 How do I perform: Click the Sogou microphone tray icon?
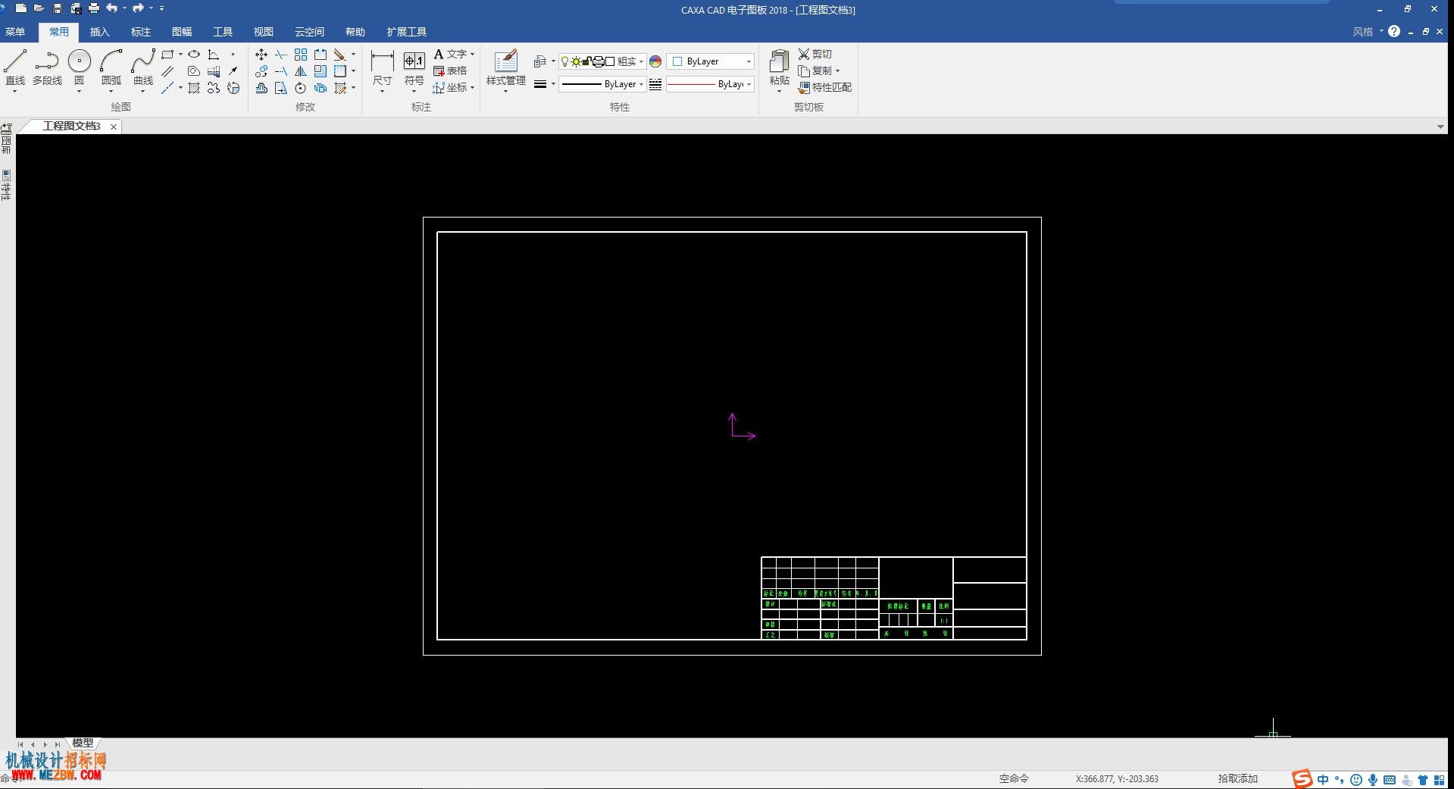[1372, 779]
